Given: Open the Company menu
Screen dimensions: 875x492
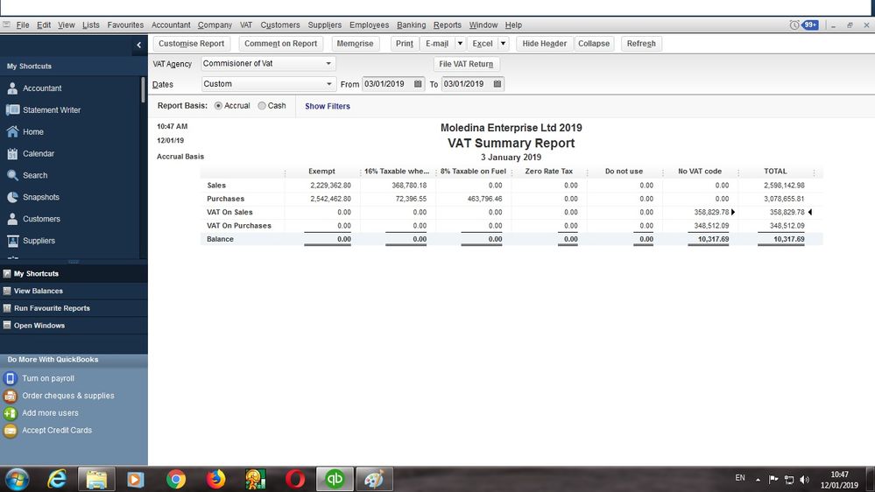Looking at the screenshot, I should pyautogui.click(x=215, y=25).
